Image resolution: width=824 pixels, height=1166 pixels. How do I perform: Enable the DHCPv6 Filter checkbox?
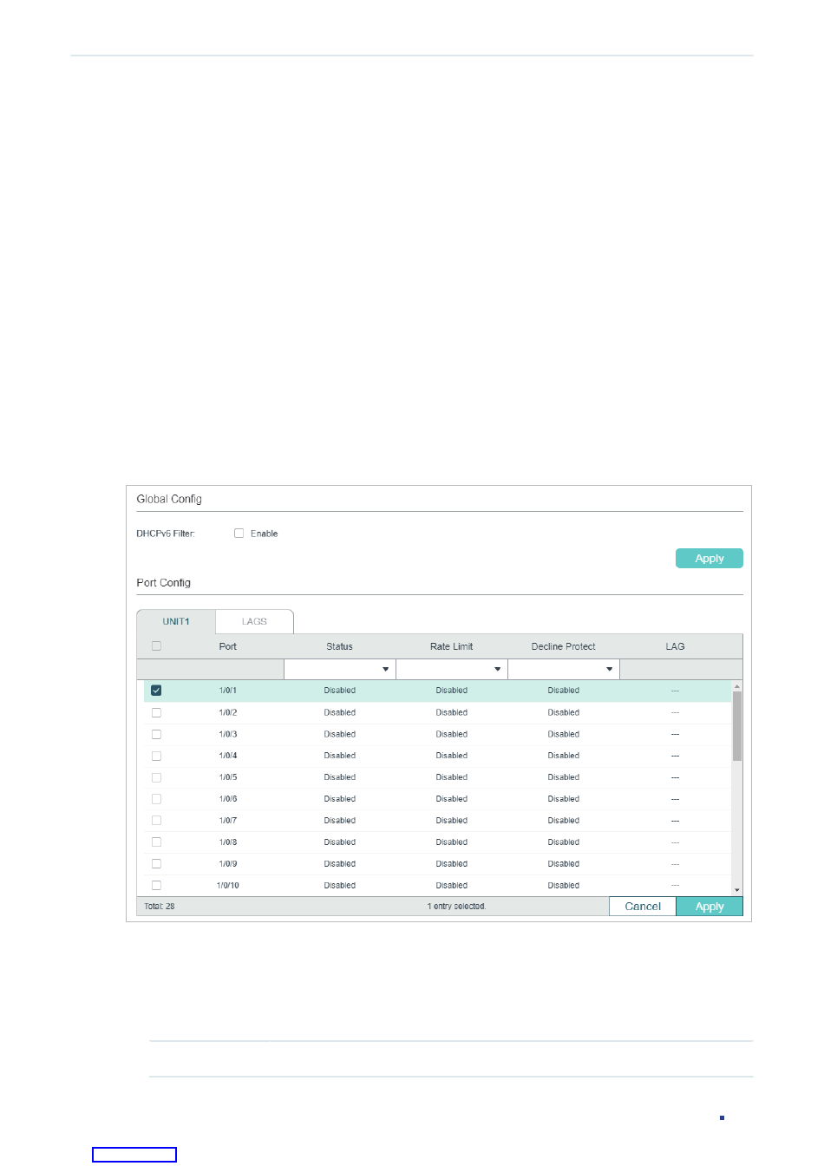(x=239, y=534)
